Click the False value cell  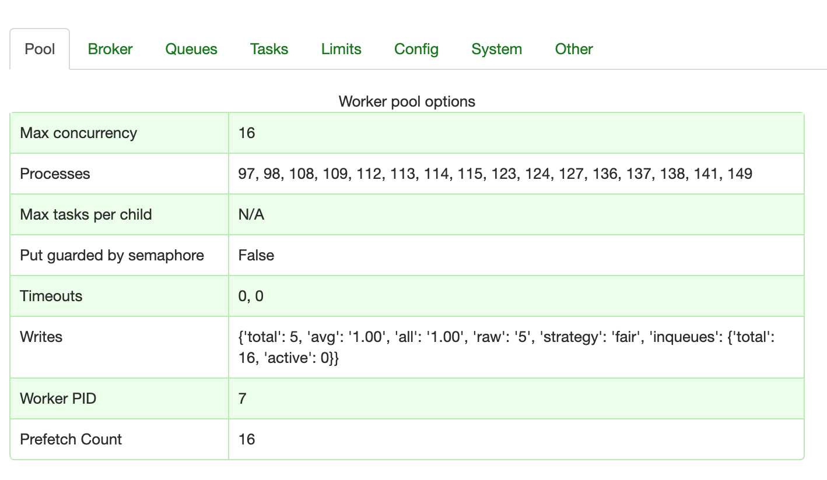pos(255,255)
